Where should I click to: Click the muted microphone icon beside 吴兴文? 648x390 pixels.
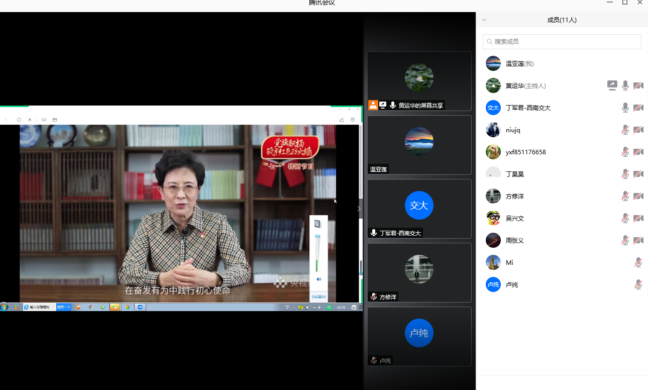coord(625,218)
